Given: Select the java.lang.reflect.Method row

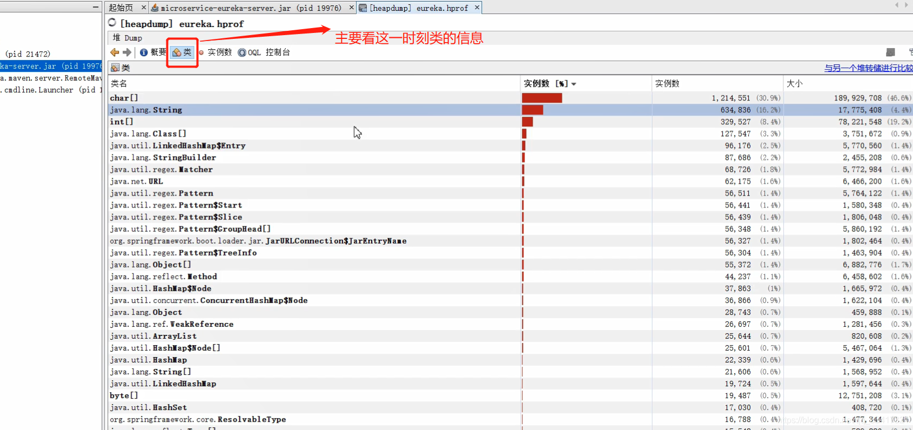Looking at the screenshot, I should pyautogui.click(x=511, y=276).
